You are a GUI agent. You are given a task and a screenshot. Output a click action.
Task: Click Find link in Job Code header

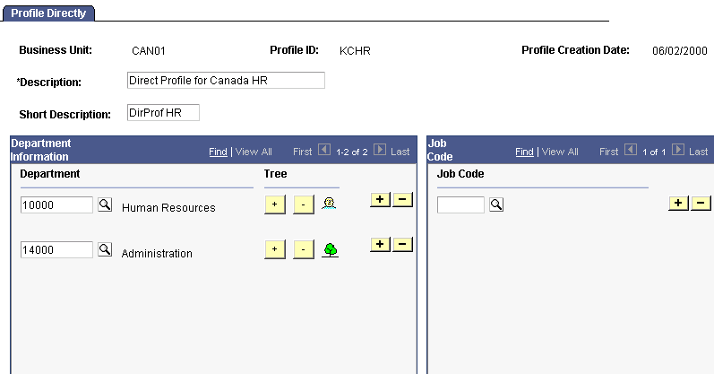pyautogui.click(x=525, y=152)
